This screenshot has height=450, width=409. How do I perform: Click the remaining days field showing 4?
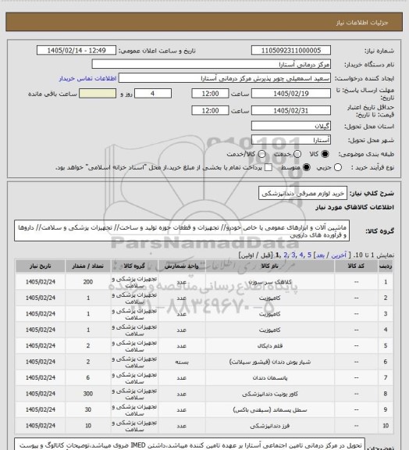(x=153, y=94)
